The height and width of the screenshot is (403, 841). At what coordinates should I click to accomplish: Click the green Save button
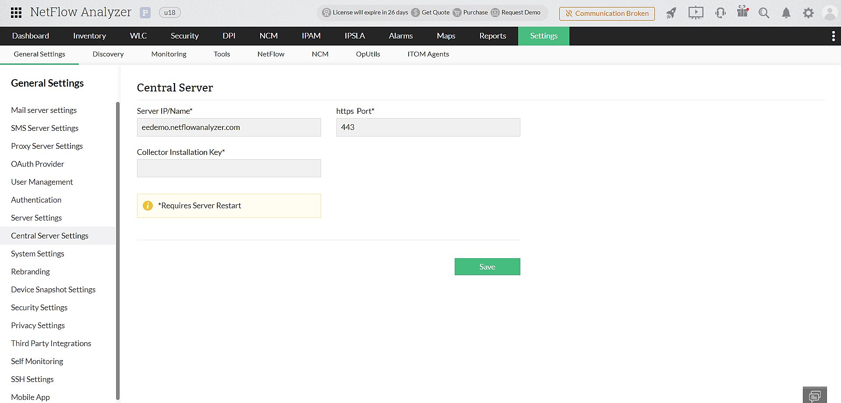click(x=487, y=267)
